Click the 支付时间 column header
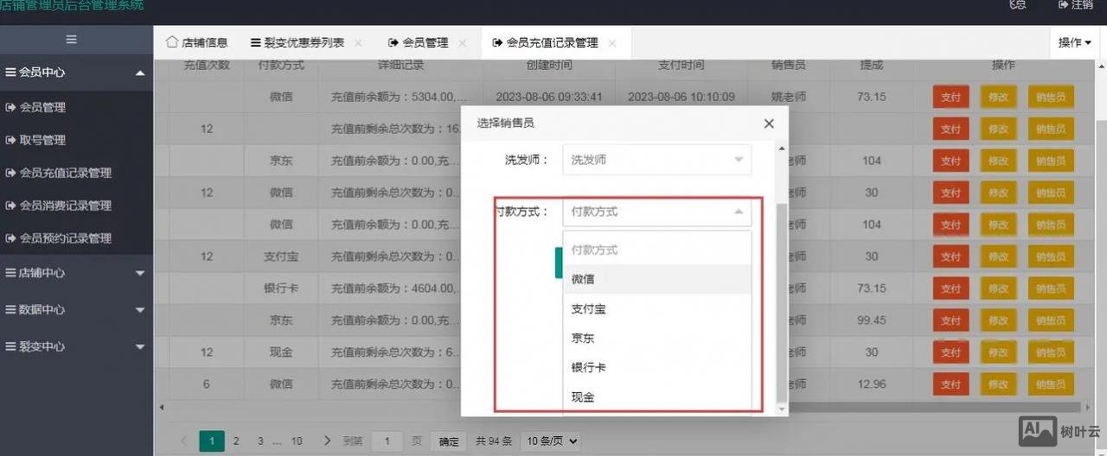Viewport: 1107px width, 456px height. pos(681,66)
